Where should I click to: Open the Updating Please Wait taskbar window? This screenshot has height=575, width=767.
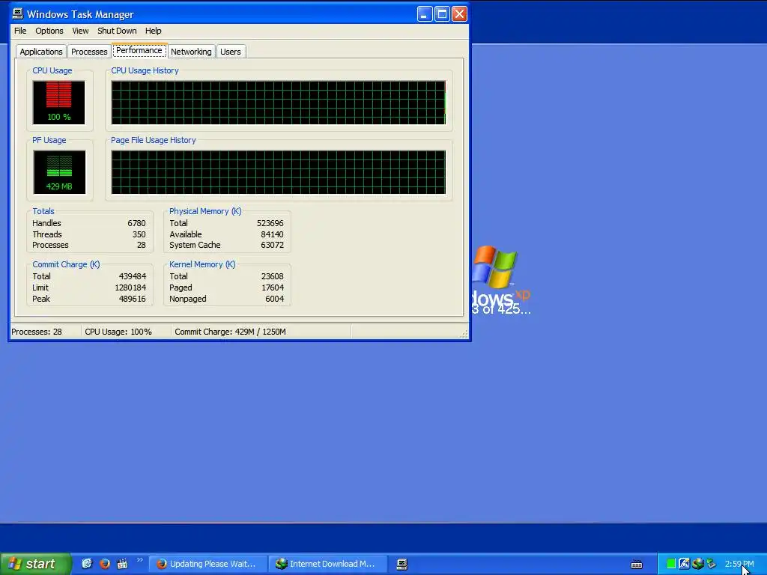click(208, 564)
